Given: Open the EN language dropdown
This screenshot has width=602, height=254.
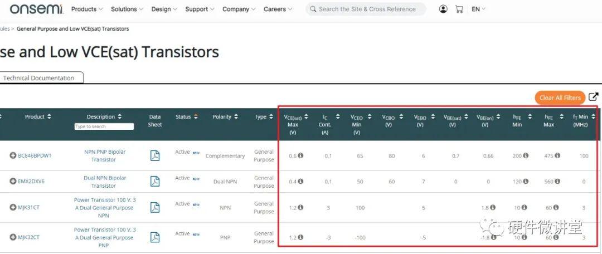Looking at the screenshot, I should point(478,9).
